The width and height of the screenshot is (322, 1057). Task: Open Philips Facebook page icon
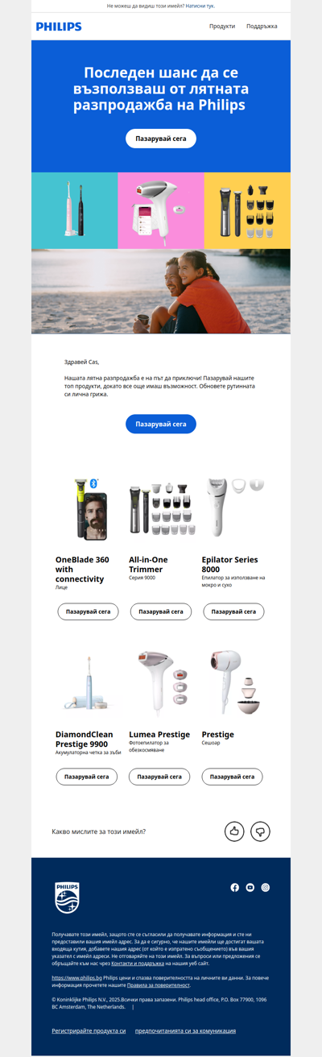pos(235,887)
